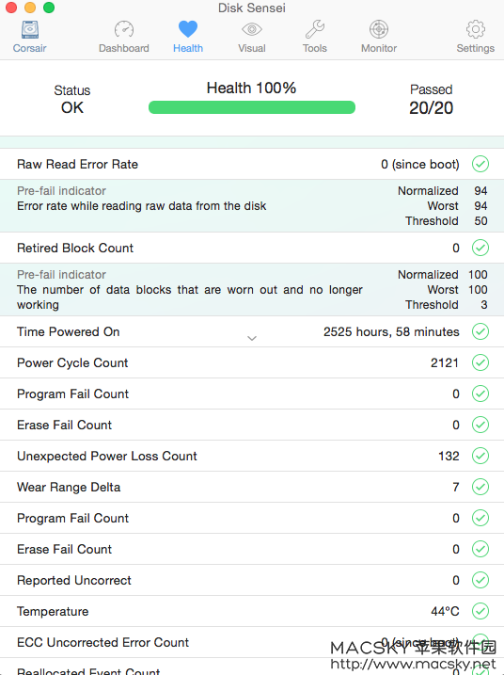This screenshot has width=504, height=675.
Task: Collapse the Raw Read Error Rate row
Action: tap(252, 164)
